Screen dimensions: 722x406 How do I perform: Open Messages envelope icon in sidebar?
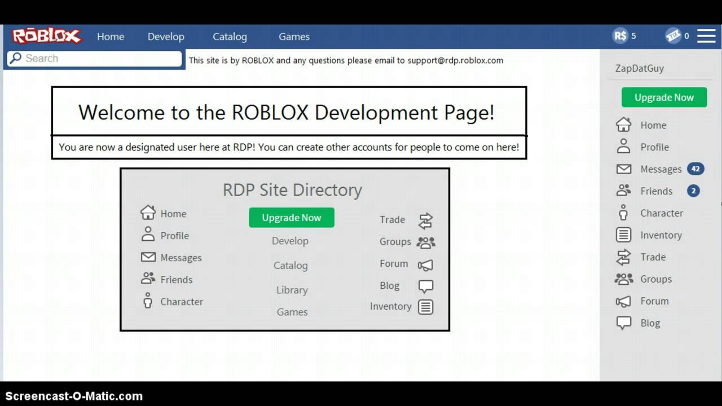(x=623, y=169)
